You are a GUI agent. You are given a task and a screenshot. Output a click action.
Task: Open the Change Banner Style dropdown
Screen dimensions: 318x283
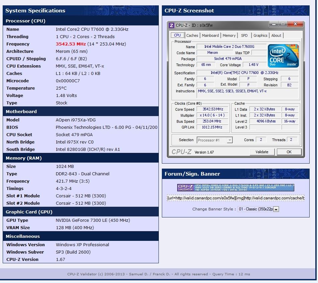[258, 209]
